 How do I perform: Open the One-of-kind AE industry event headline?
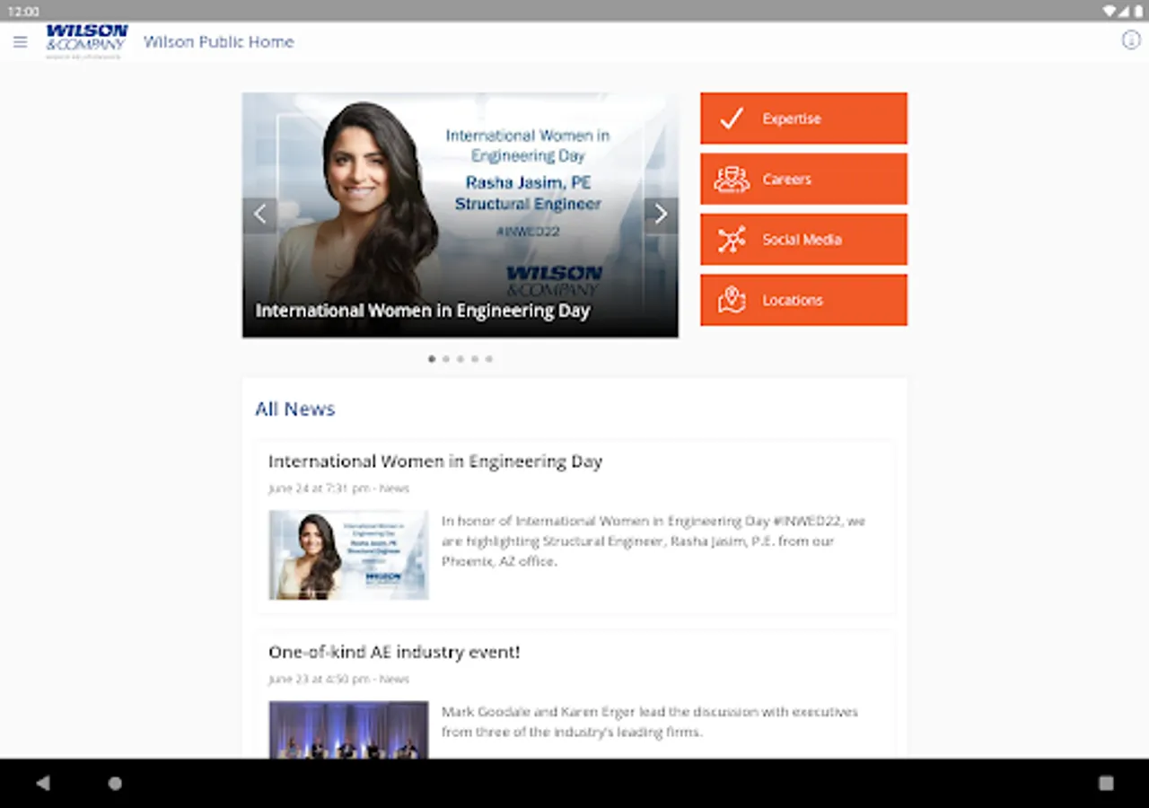[x=394, y=653]
